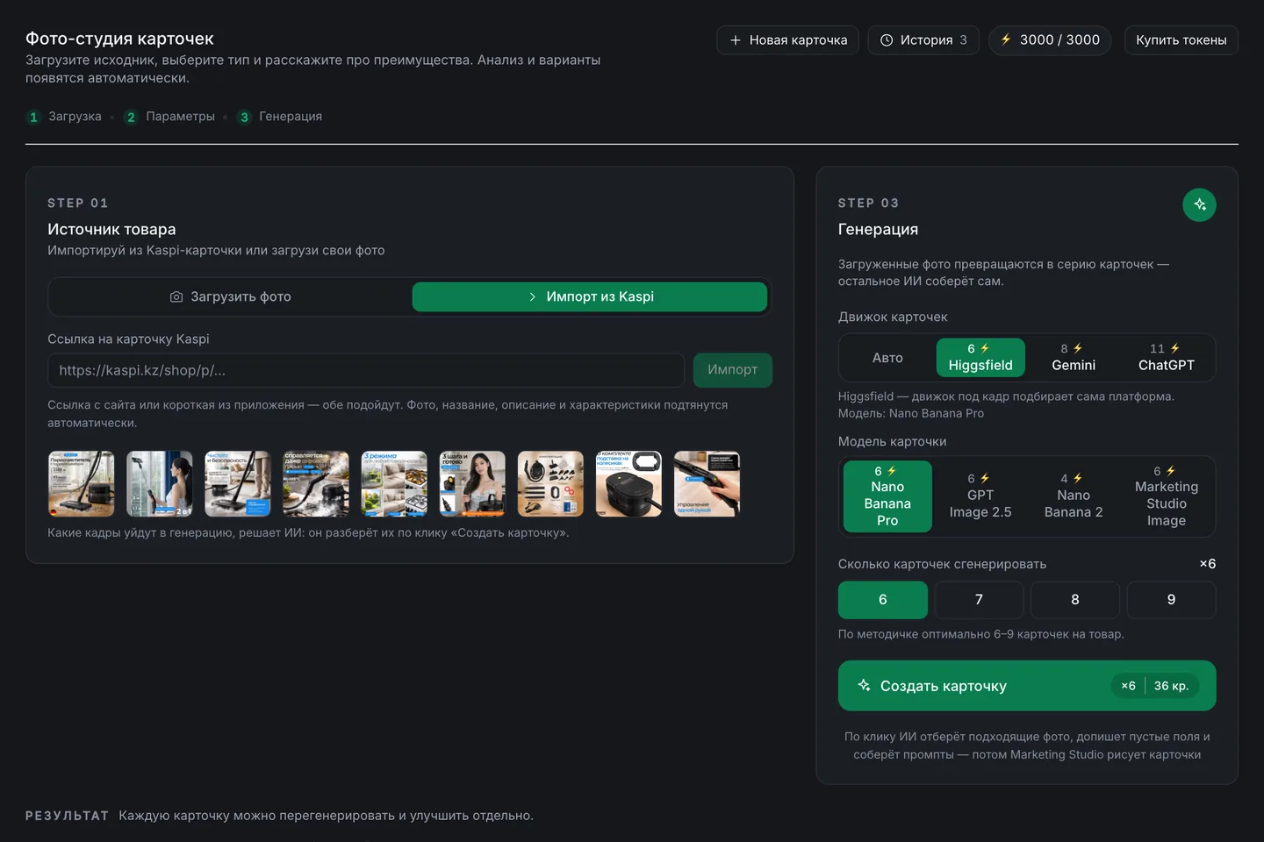Click the РЕЗУЛЬТАТ section label
Viewport: 1264px width, 842px height.
pyautogui.click(x=67, y=816)
